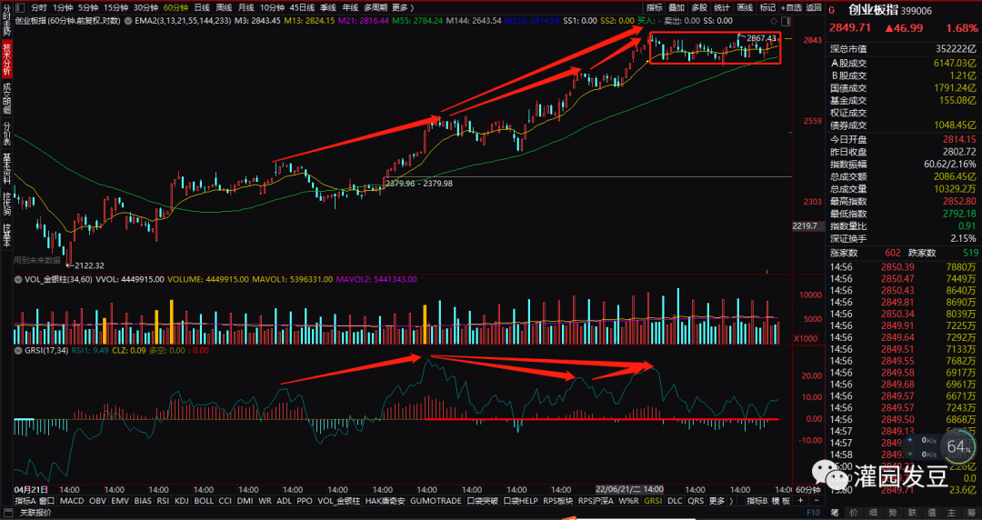Switch indicator to VOL_金银柱
Viewport: 982px width, 520px height.
tap(339, 501)
